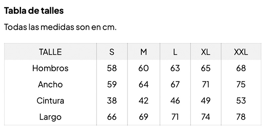
Task: Click Ancho value 64 for size M
Action: (143, 85)
